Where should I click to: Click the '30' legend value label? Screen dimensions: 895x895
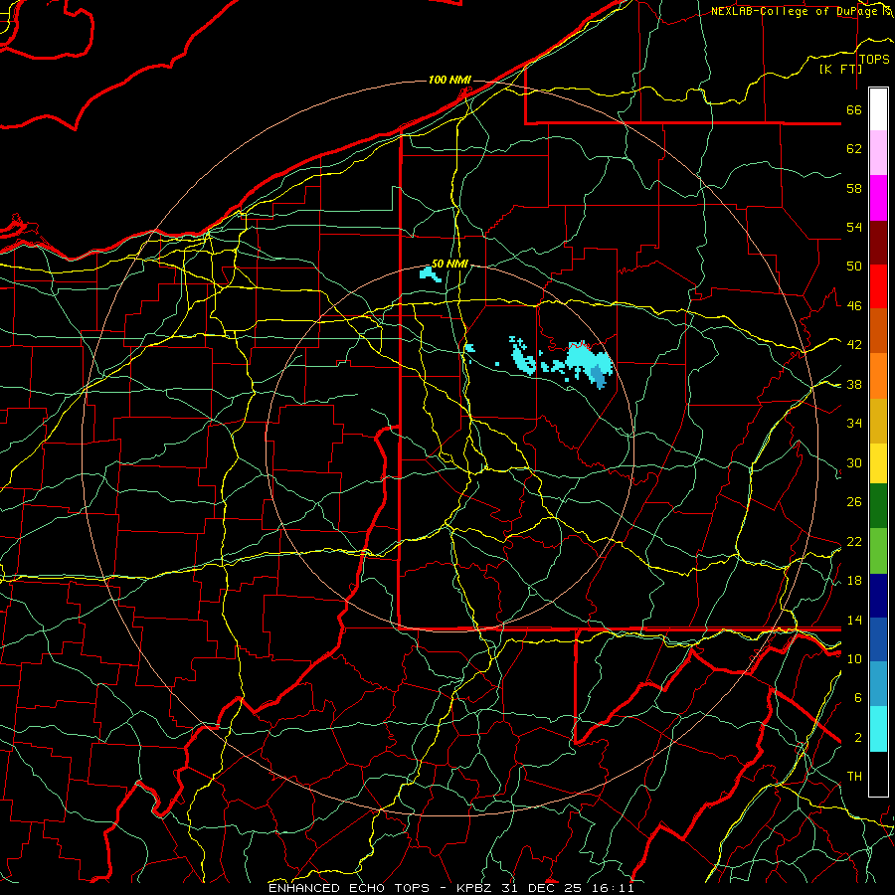854,462
